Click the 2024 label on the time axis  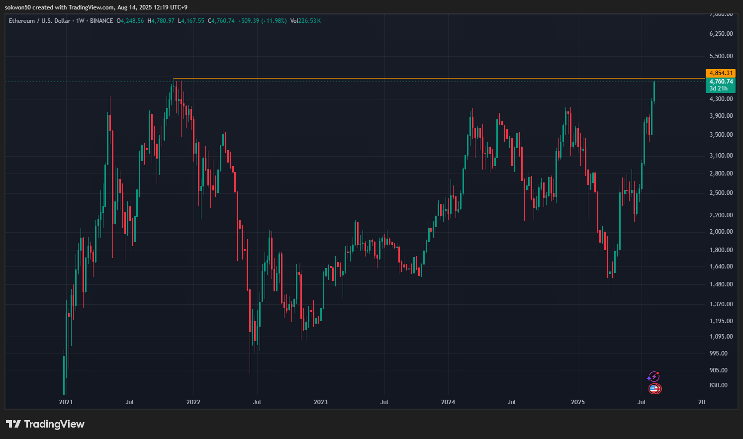pyautogui.click(x=449, y=402)
